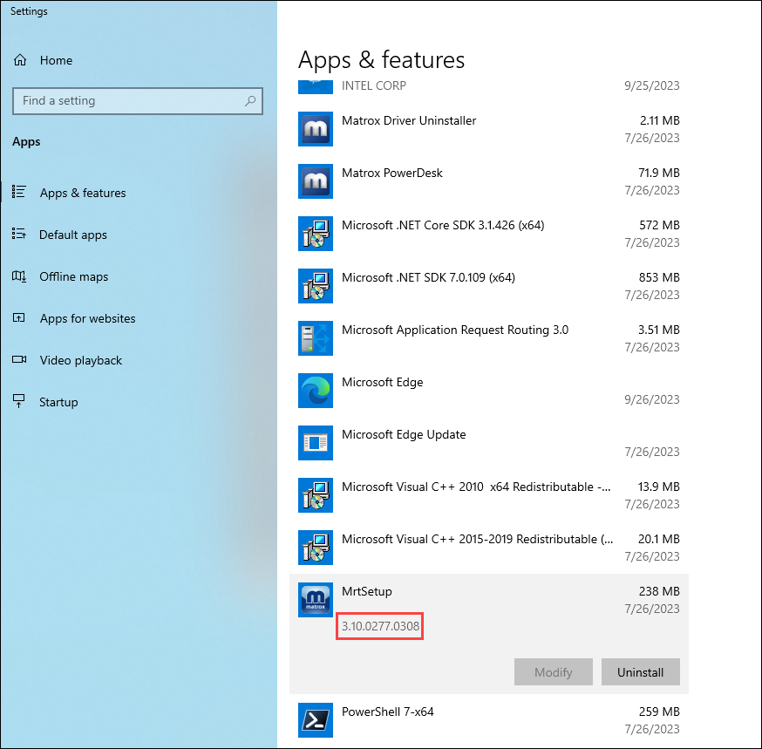Screen dimensions: 762x749
Task: Click the Matrox PowerDesk app icon
Action: 315,181
